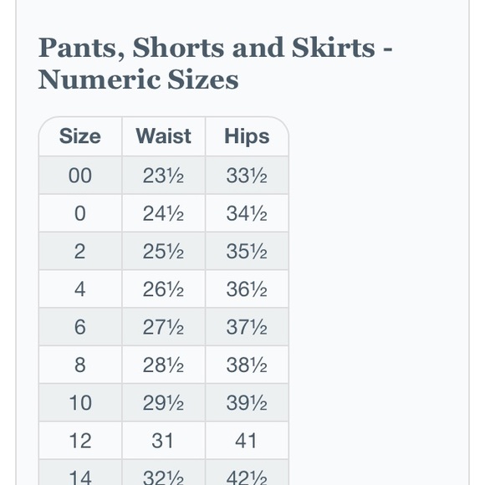485x485 pixels.
Task: Select the size 00 cell
Action: click(80, 176)
